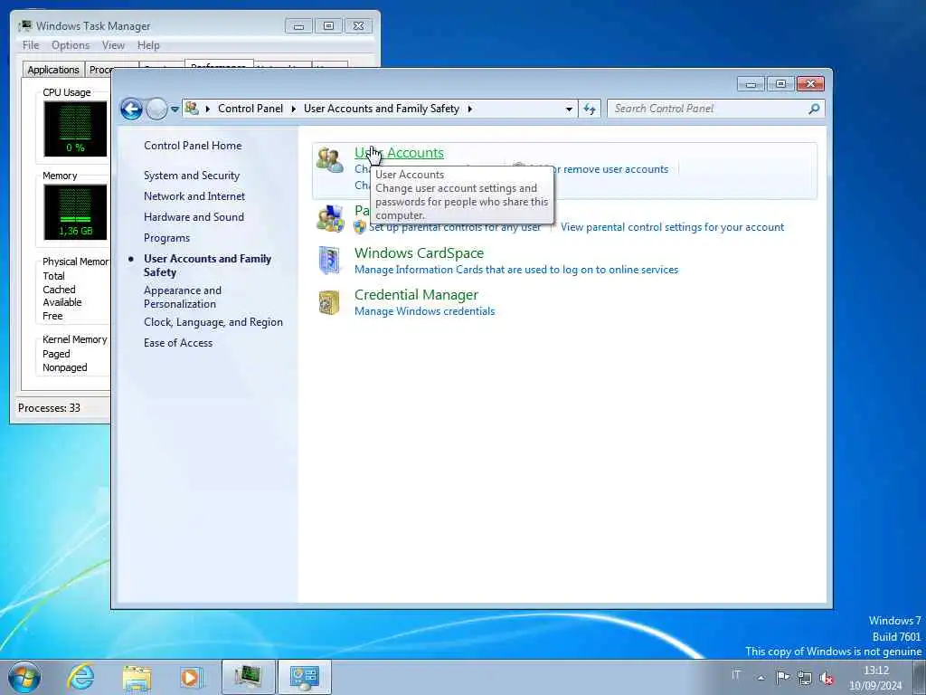
Task: Click the address bar location icon
Action: click(x=192, y=109)
